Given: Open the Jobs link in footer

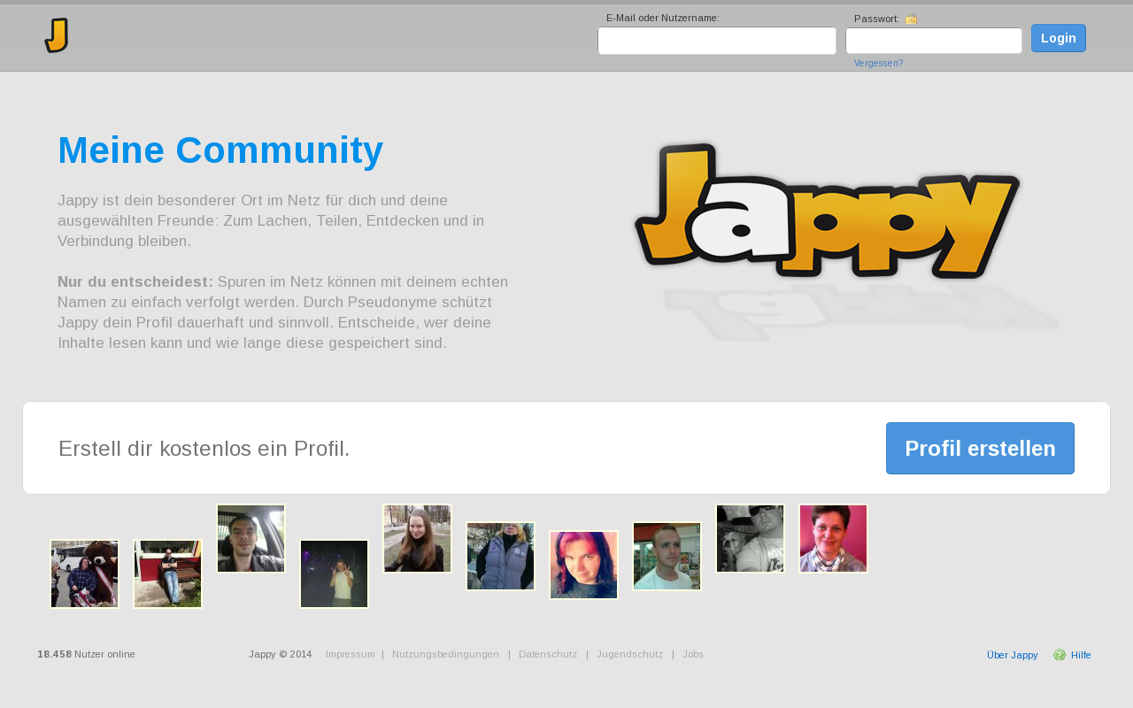Looking at the screenshot, I should point(693,655).
